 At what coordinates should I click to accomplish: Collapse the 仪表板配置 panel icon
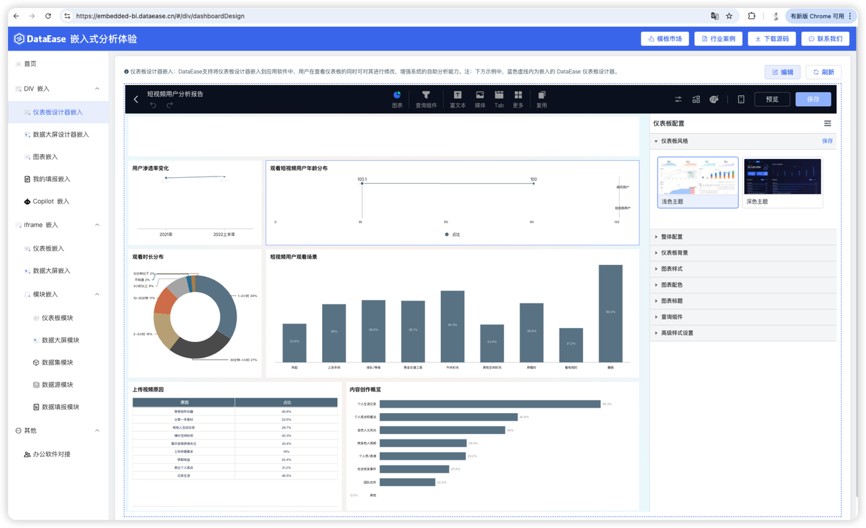coord(827,124)
